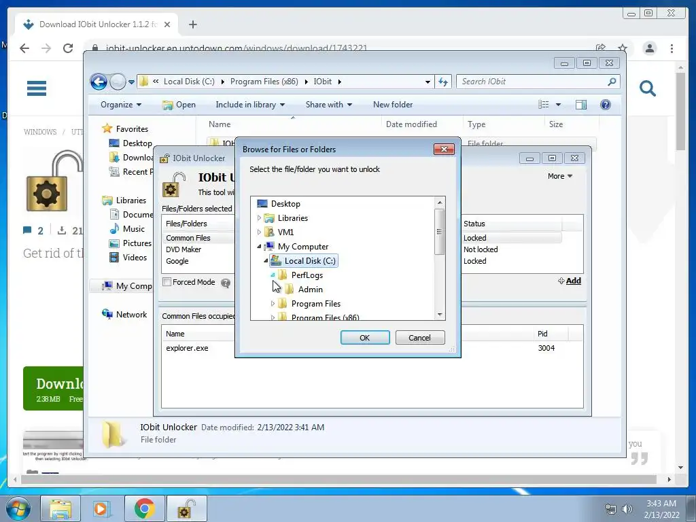The width and height of the screenshot is (696, 522).
Task: Cancel the Browse for Files or Folders dialog
Action: tap(419, 337)
